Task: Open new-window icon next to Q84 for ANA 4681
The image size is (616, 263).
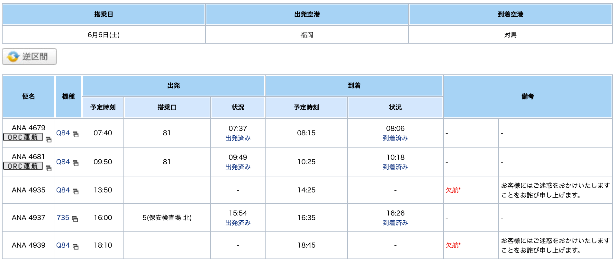Action: tap(76, 163)
